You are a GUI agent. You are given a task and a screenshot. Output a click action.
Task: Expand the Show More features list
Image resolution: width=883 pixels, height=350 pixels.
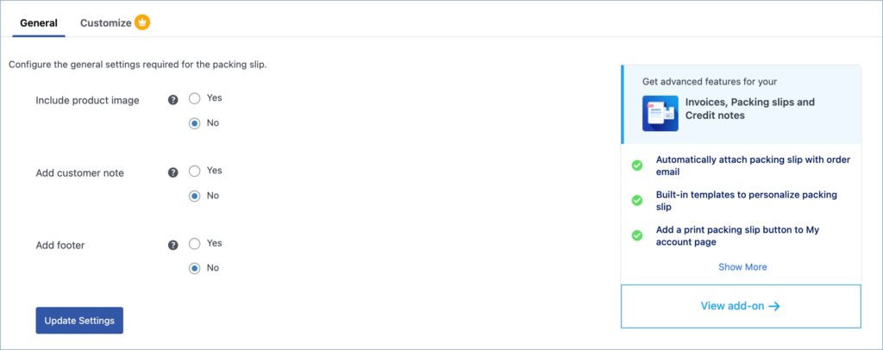pyautogui.click(x=742, y=266)
